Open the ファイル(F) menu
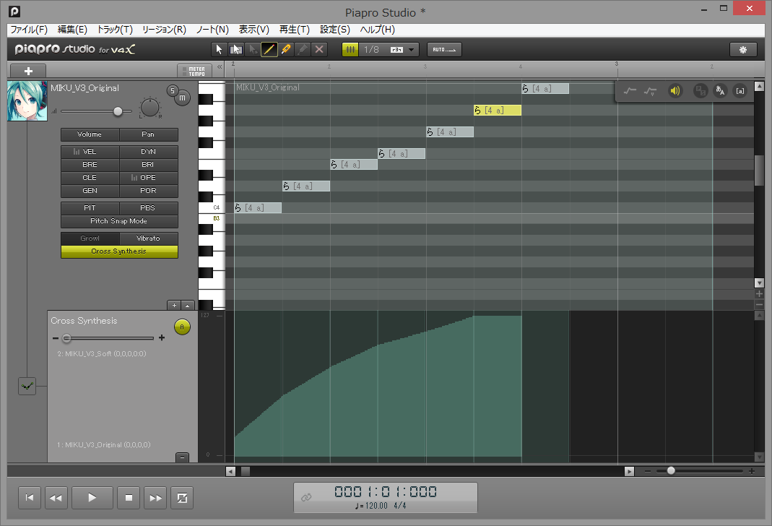772x526 pixels. 29,30
